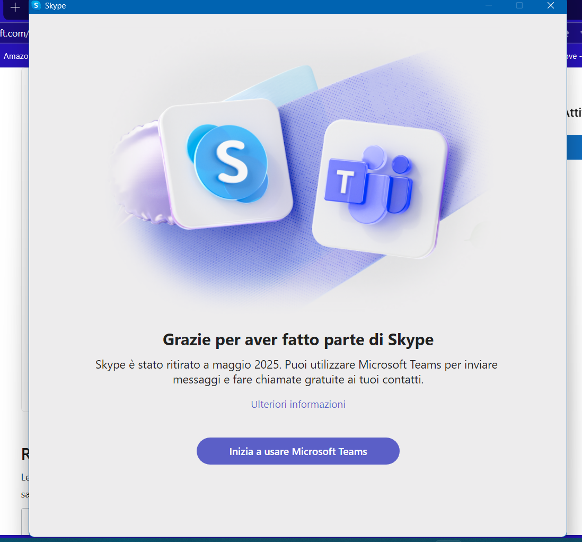Click the Skype logo in title bar
582x542 pixels.
click(x=36, y=6)
